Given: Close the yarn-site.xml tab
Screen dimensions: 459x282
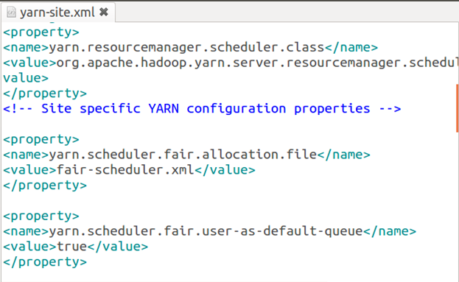Looking at the screenshot, I should (104, 12).
